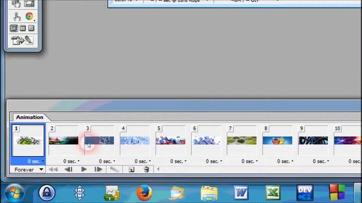
Task: Click the Edit in Photoshop jump icon
Action: coord(18,40)
